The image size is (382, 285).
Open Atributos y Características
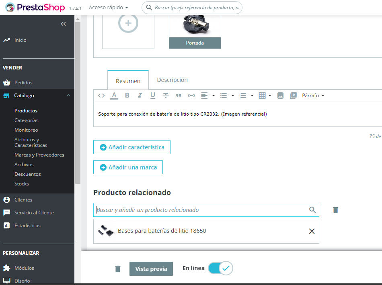[31, 142]
